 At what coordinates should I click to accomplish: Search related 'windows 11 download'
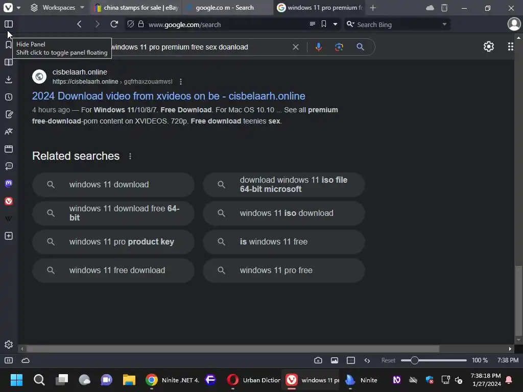click(x=113, y=185)
